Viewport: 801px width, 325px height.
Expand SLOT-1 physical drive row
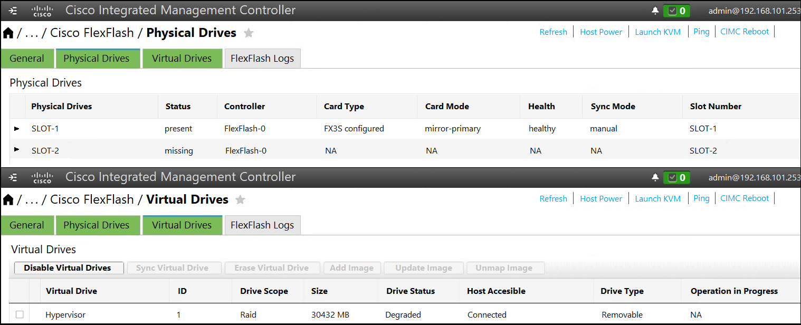tap(16, 128)
